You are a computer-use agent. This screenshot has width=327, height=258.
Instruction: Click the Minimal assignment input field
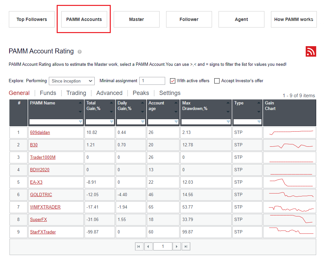click(x=152, y=81)
